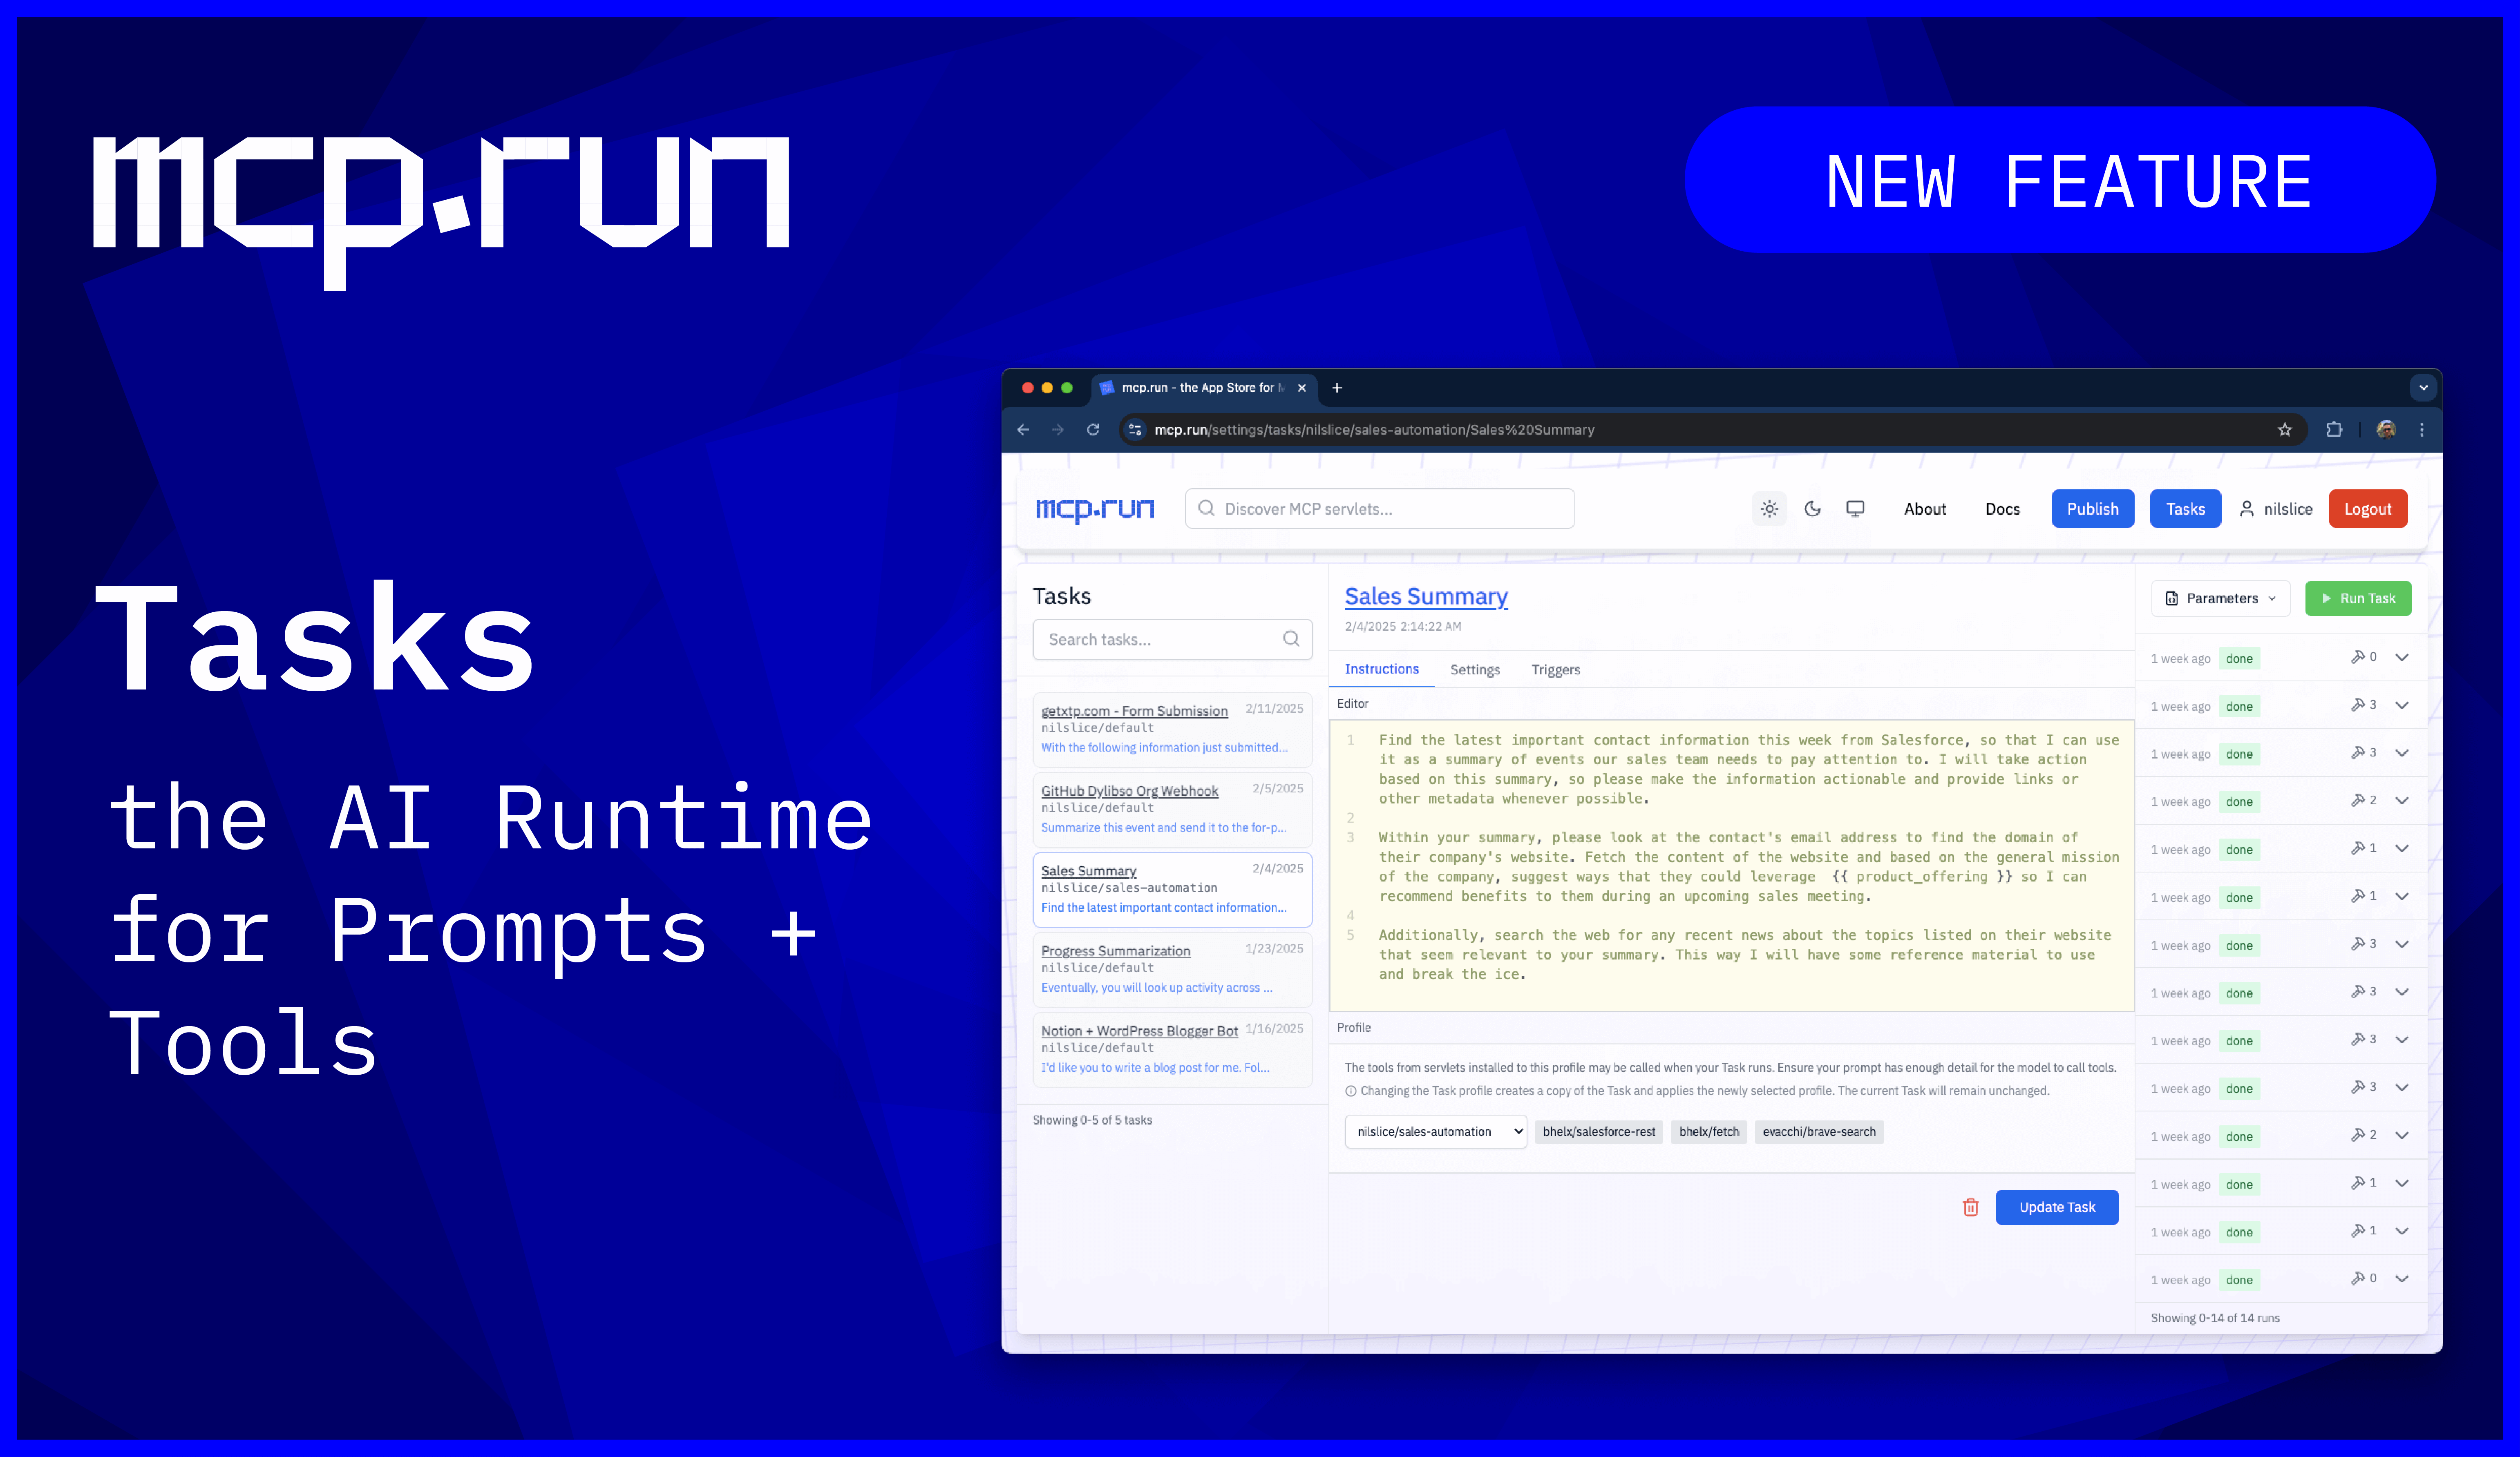The width and height of the screenshot is (2520, 1457).
Task: Click the mcp.run logo in the page header
Action: (x=1094, y=509)
